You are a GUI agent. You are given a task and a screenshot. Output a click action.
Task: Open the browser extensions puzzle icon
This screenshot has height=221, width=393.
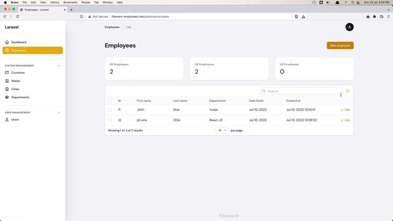[x=375, y=17]
